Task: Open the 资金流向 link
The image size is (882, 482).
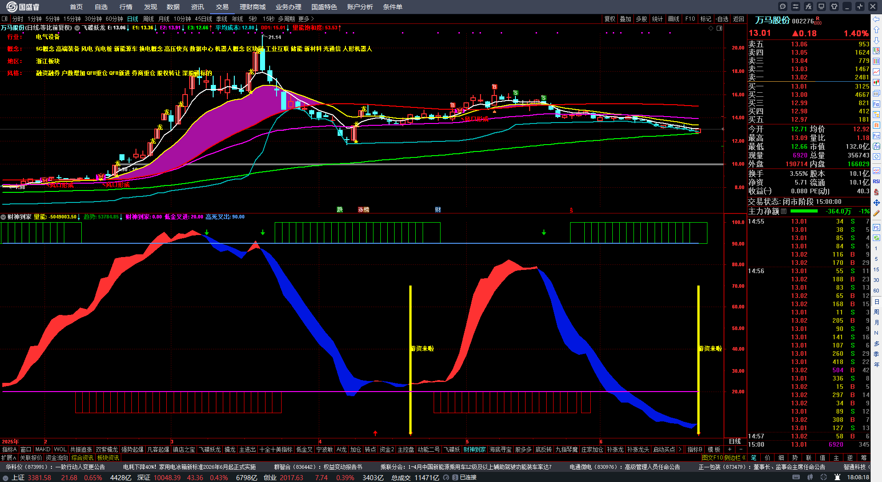Action: [57, 458]
